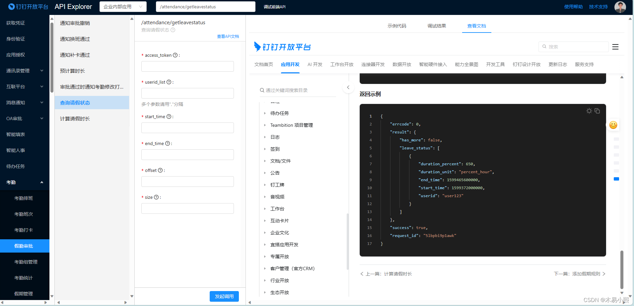
Task: Click the left sidebar vertical scrollbar thumb
Action: 52,57
